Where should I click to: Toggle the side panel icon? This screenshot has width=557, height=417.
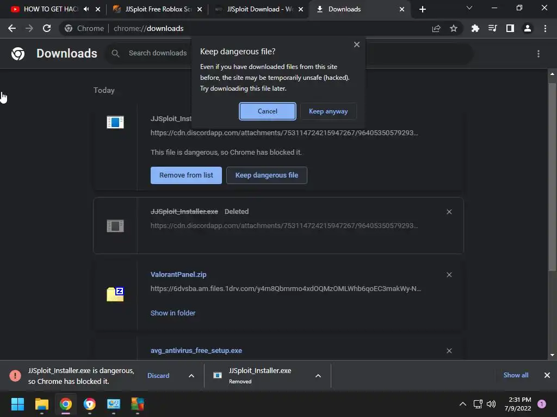coord(510,28)
